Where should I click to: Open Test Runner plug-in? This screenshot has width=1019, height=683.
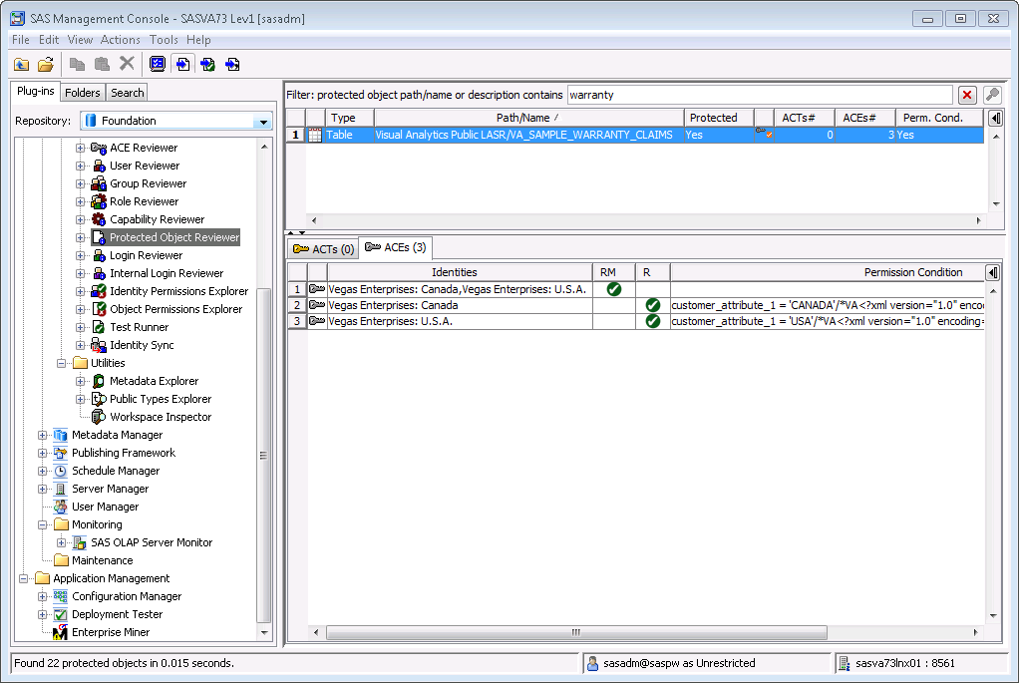tap(139, 327)
